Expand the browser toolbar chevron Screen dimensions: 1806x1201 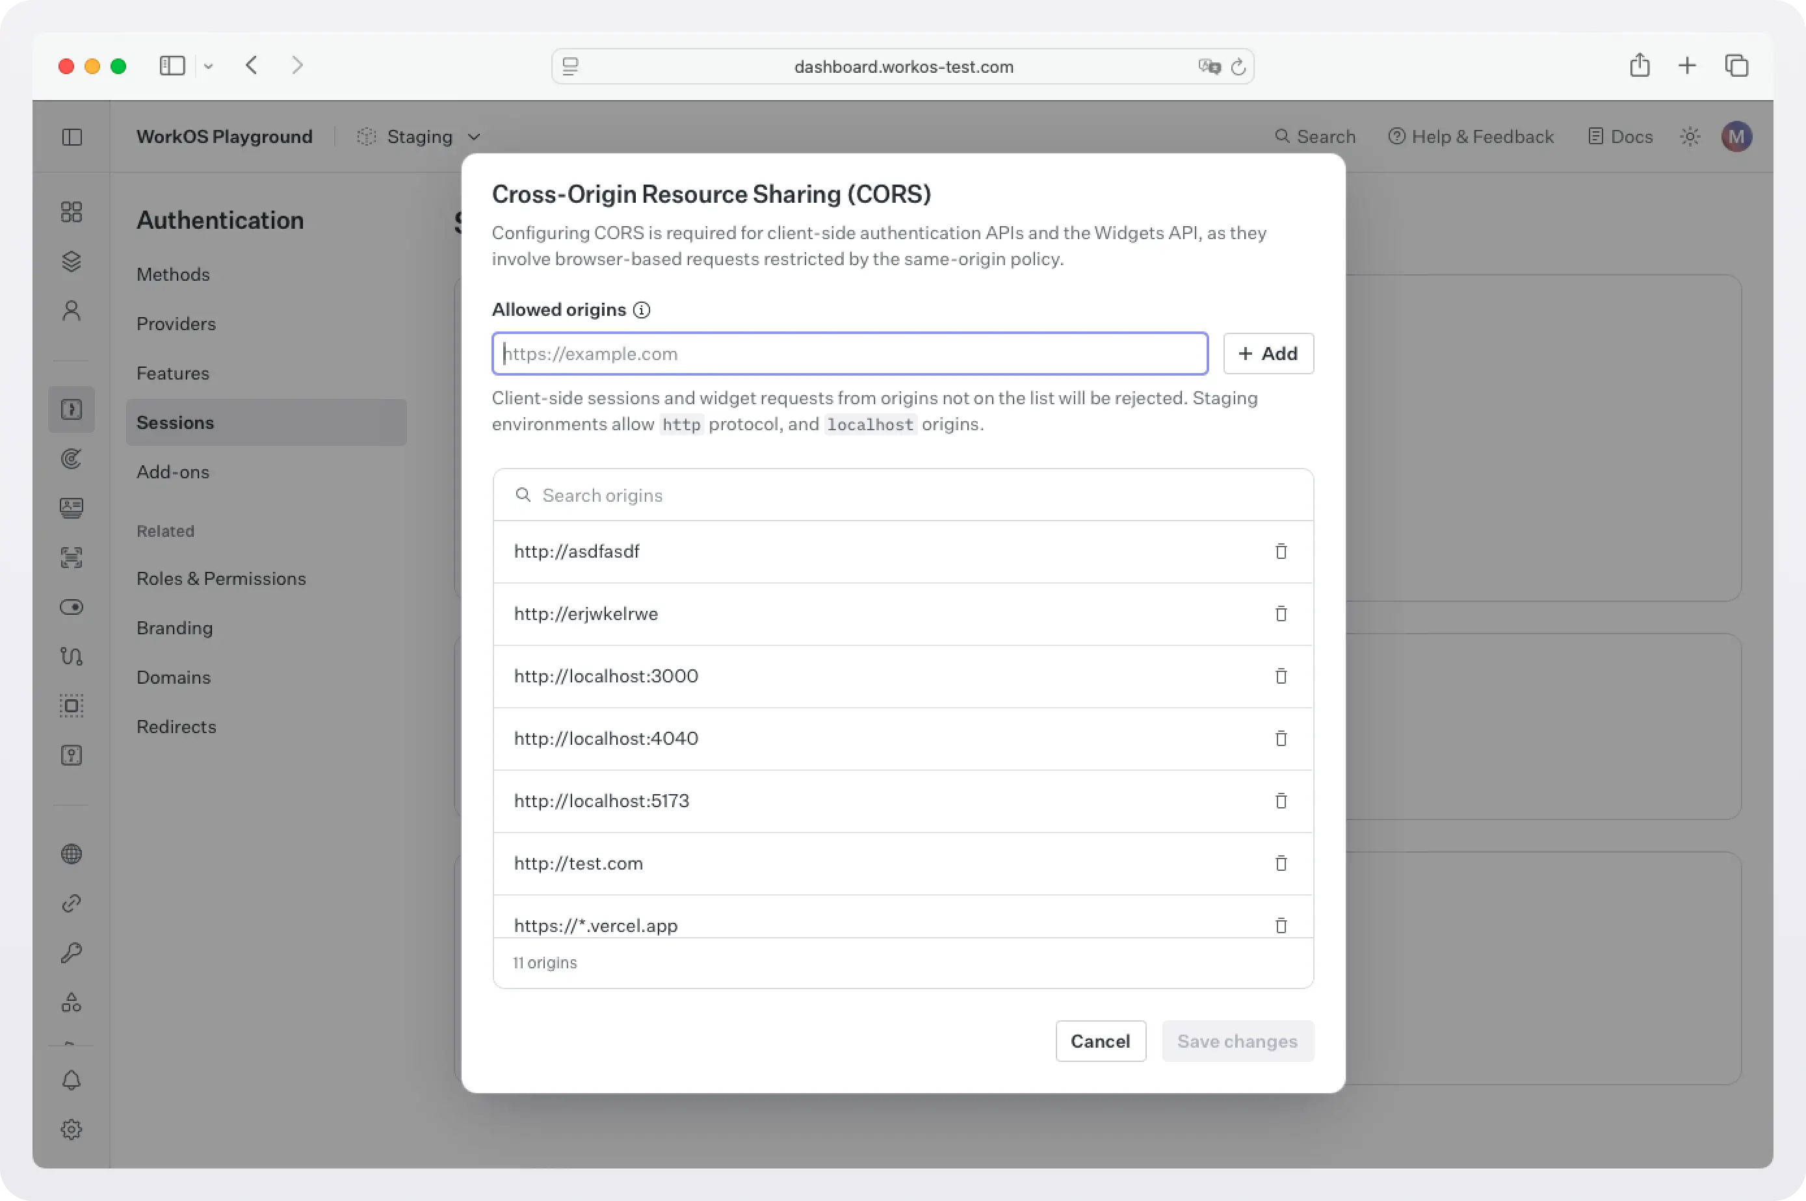209,65
